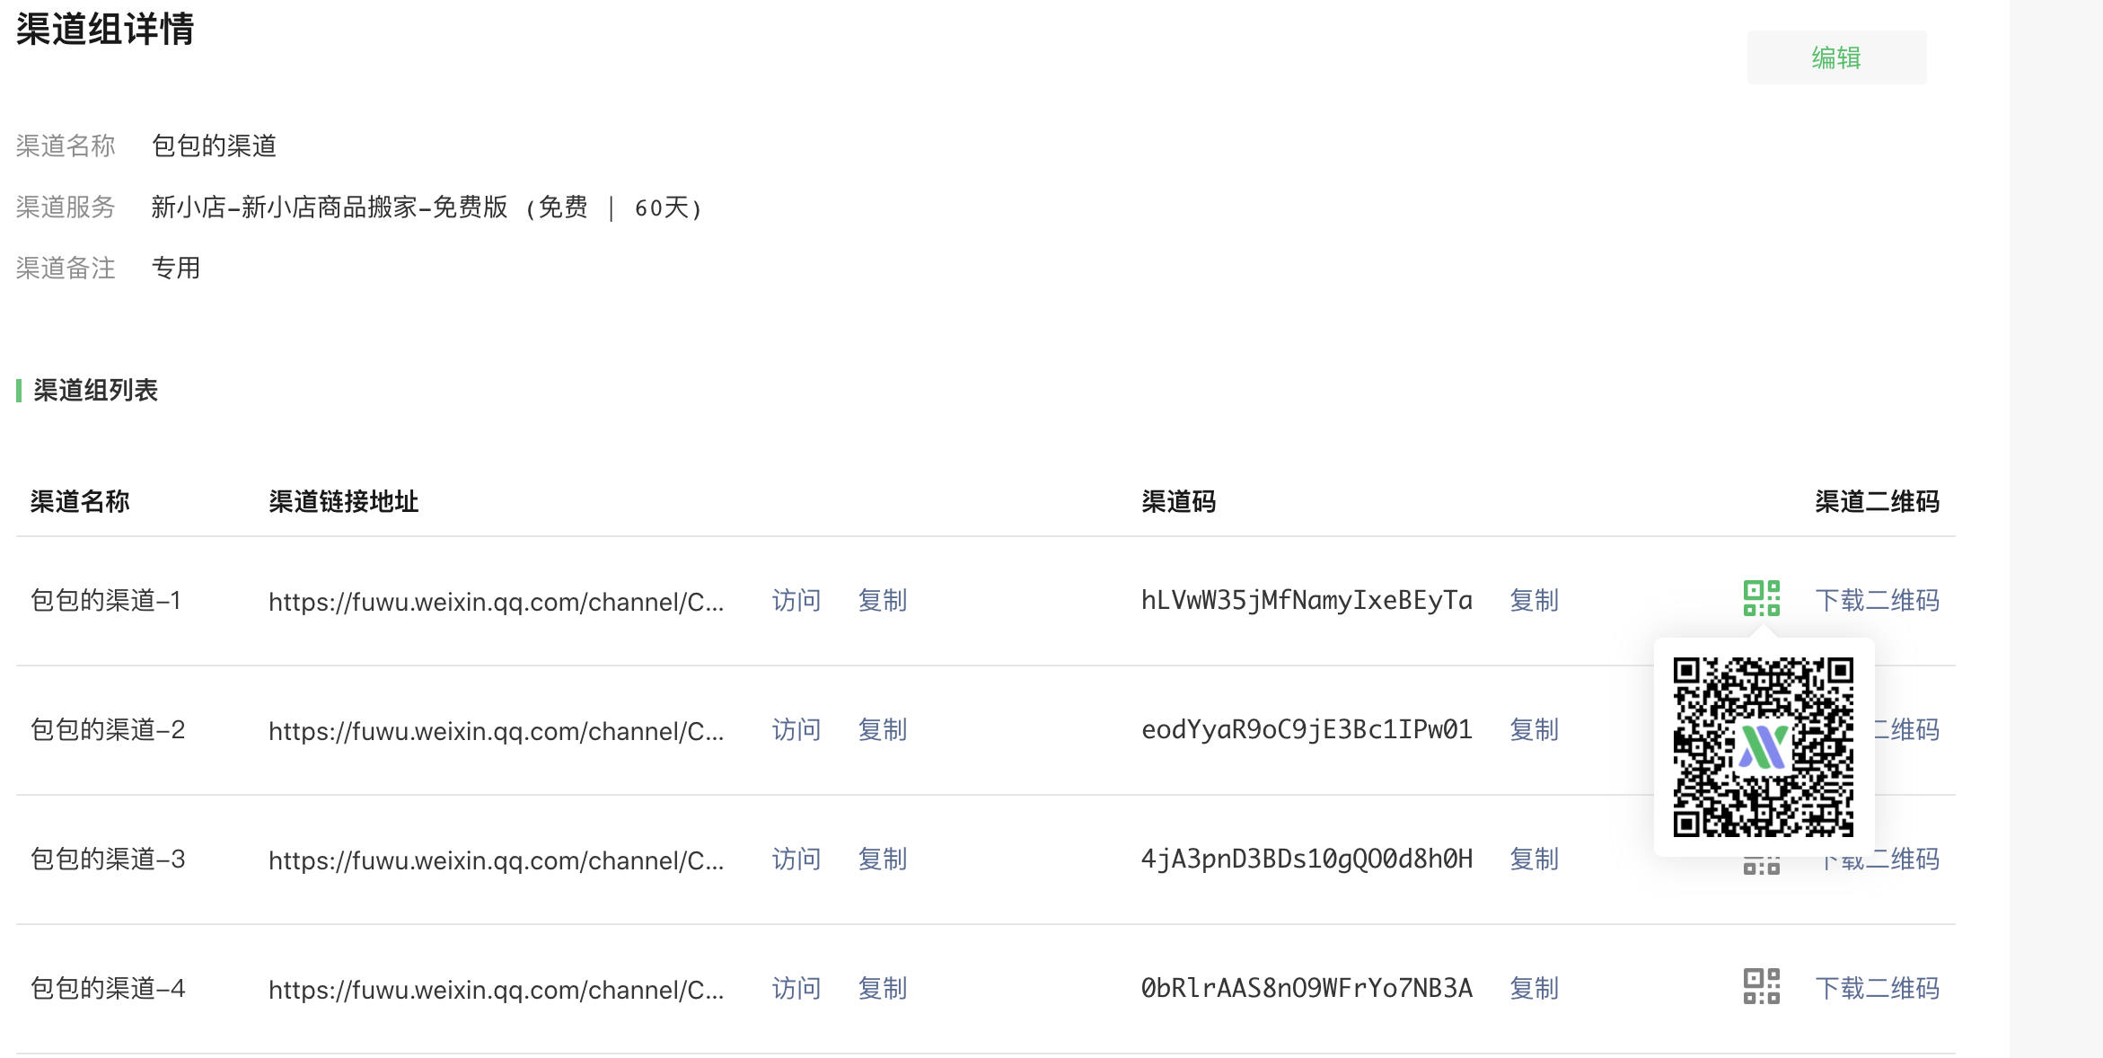The image size is (2103, 1058).
Task: Click channel URL text in 包包的渠道-3 row
Action: (x=496, y=860)
